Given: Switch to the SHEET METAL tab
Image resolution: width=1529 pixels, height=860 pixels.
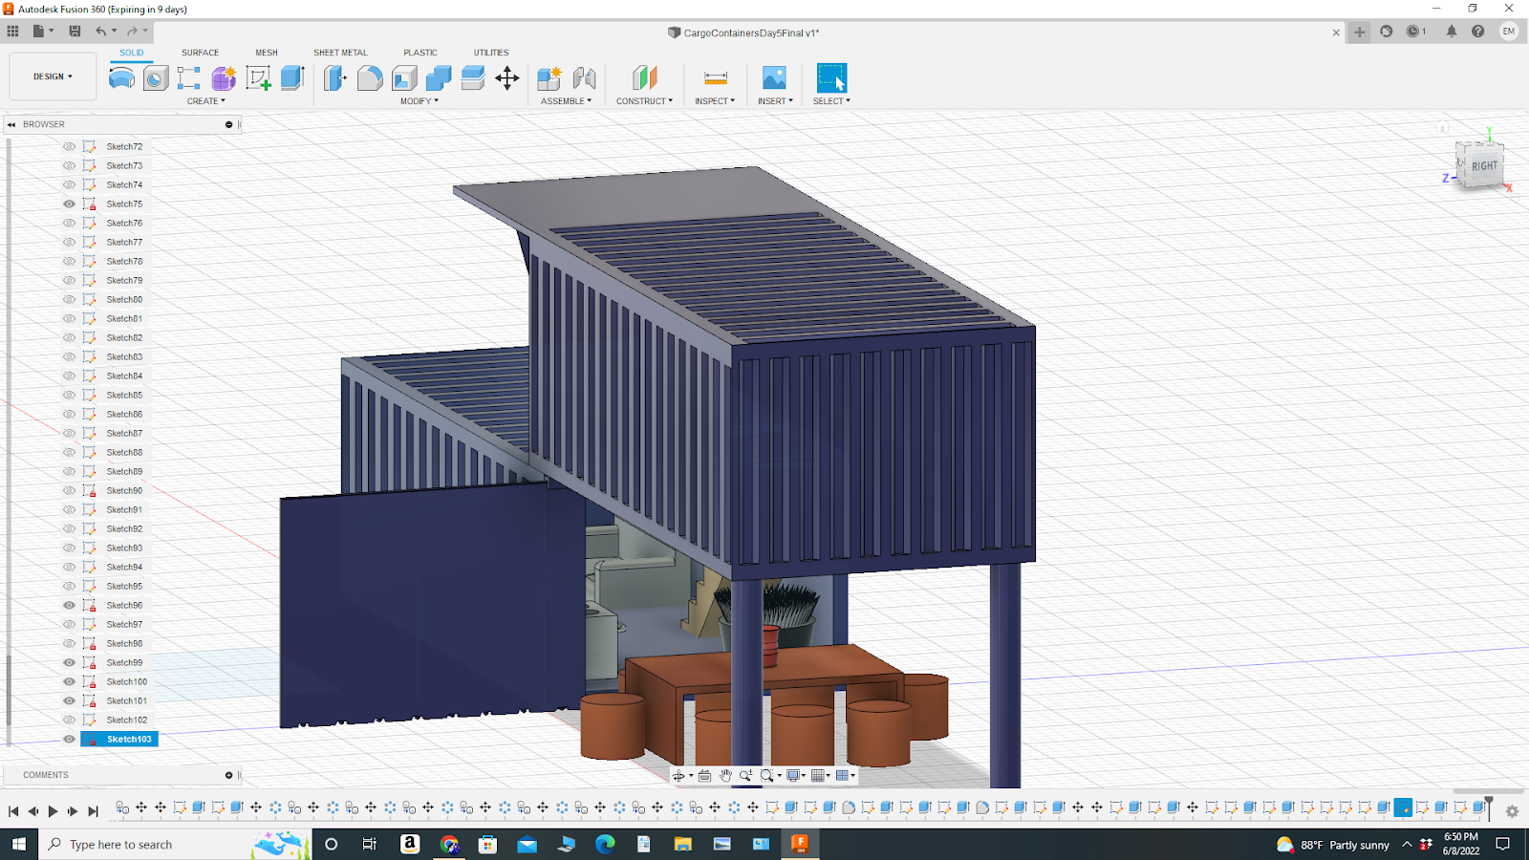Looking at the screenshot, I should tap(340, 53).
